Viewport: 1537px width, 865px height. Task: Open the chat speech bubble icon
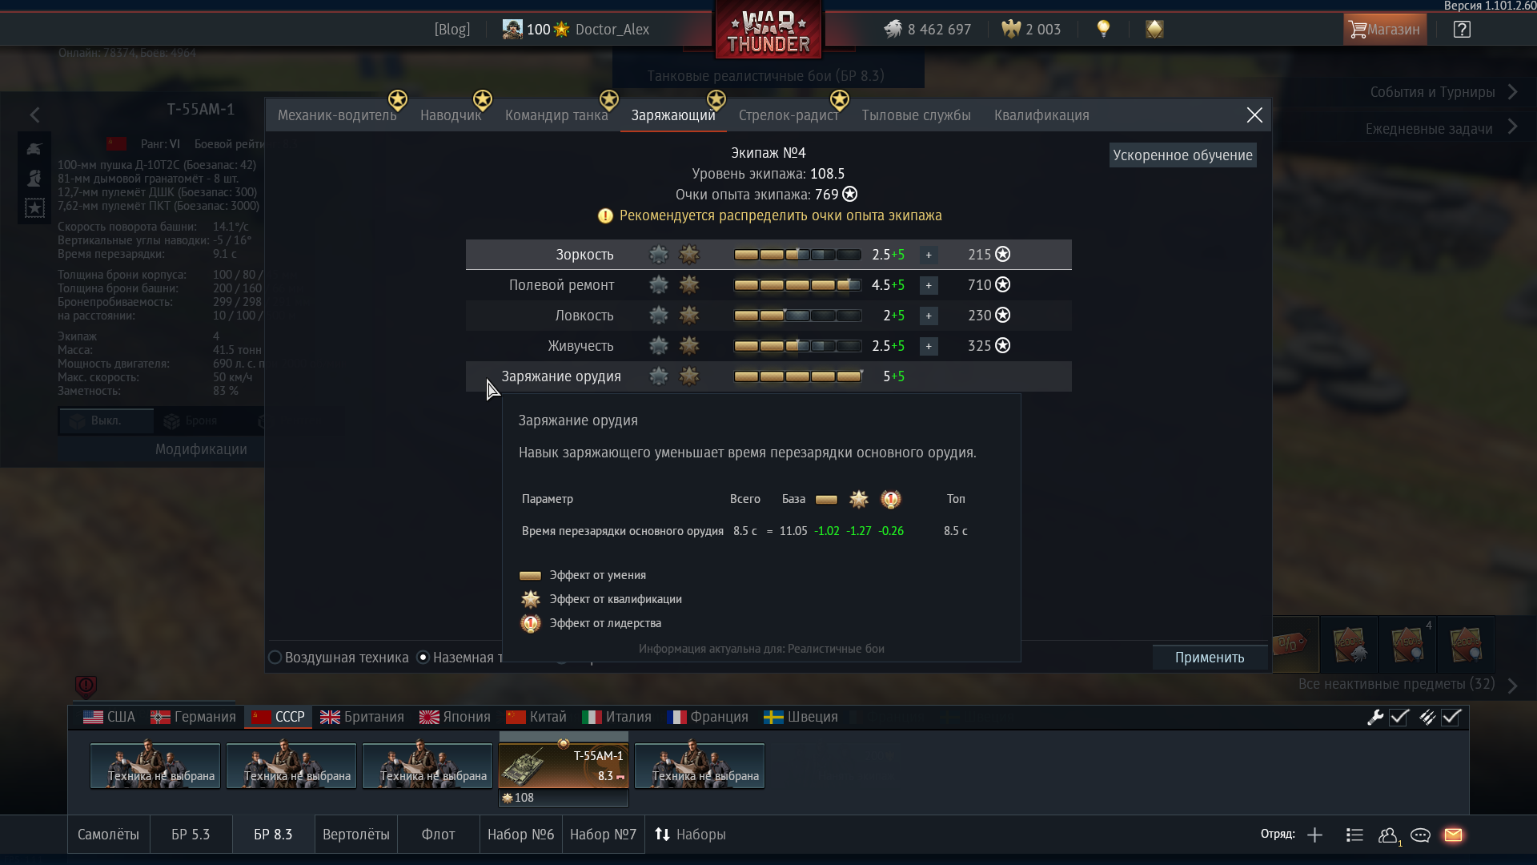(x=1420, y=835)
